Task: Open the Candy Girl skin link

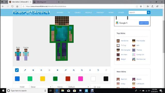Action: click(140, 55)
